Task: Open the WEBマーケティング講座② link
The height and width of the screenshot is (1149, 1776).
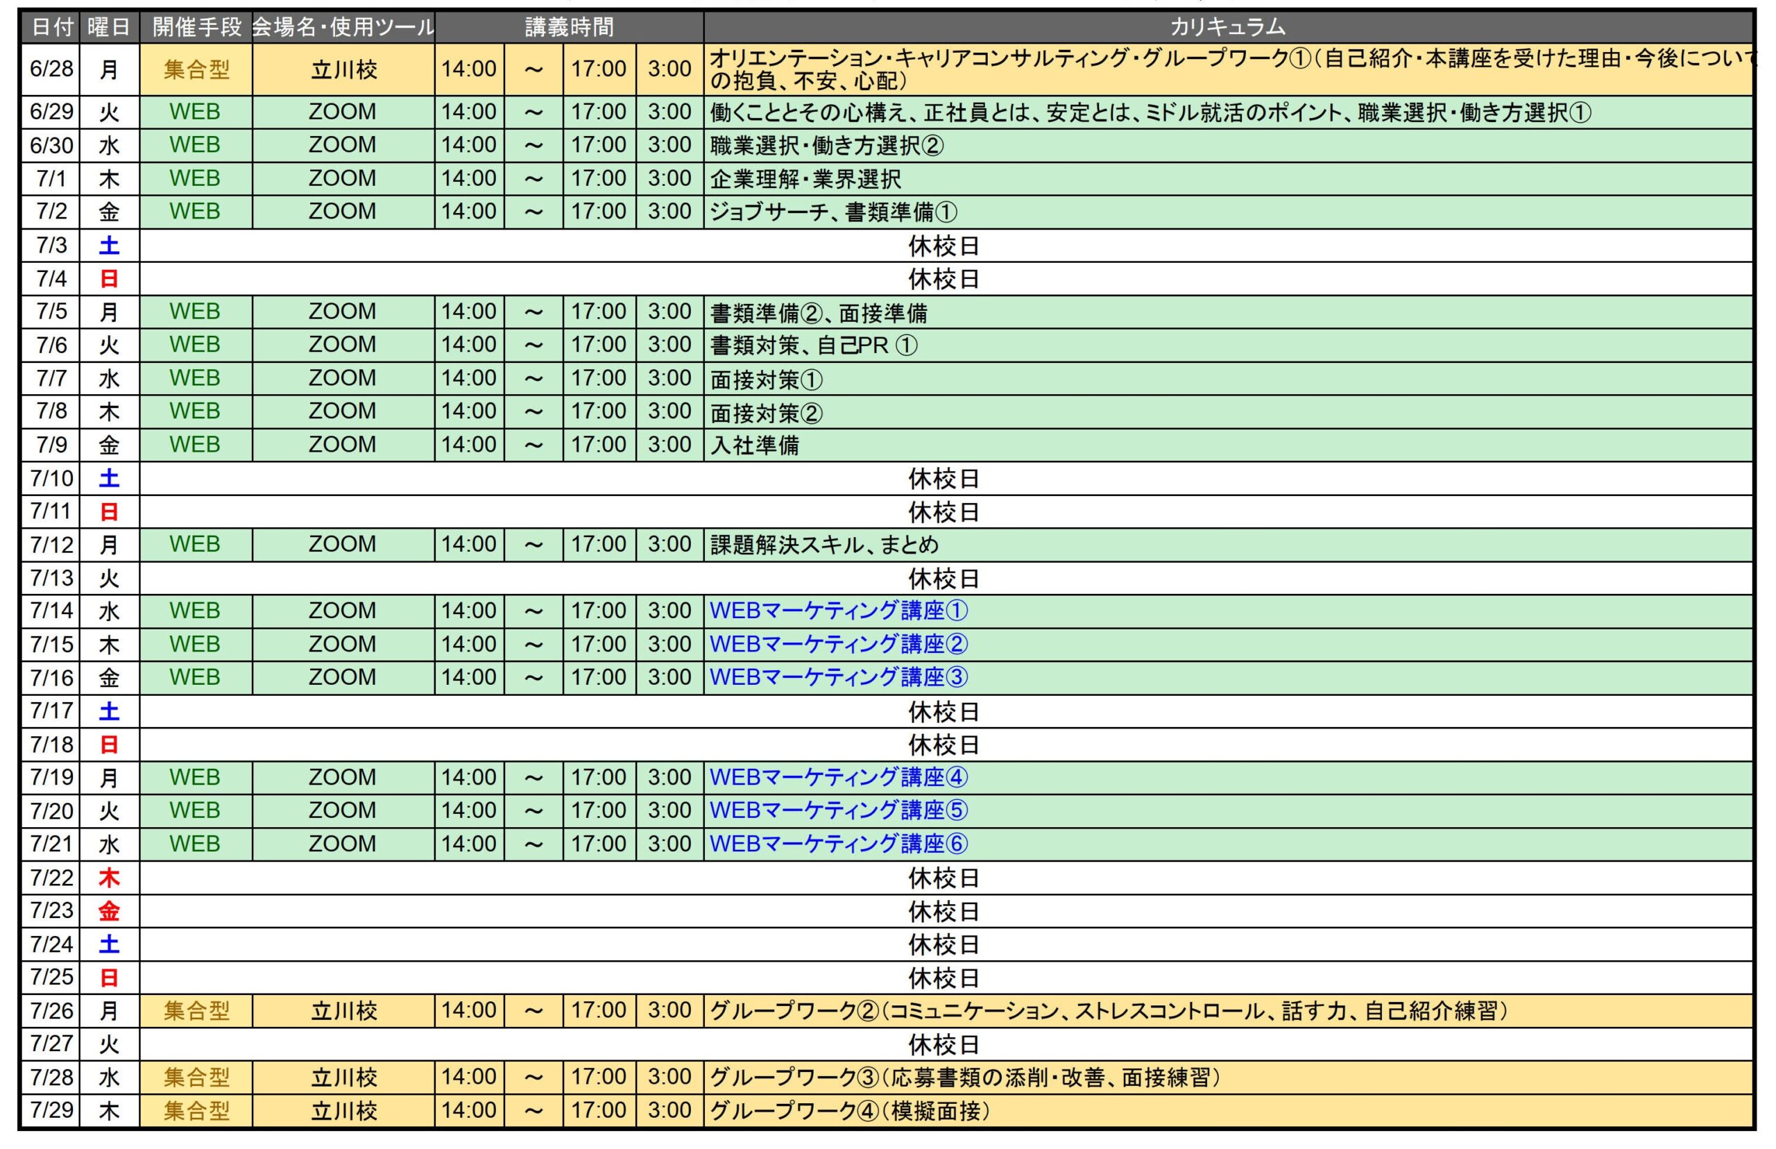Action: [x=839, y=644]
